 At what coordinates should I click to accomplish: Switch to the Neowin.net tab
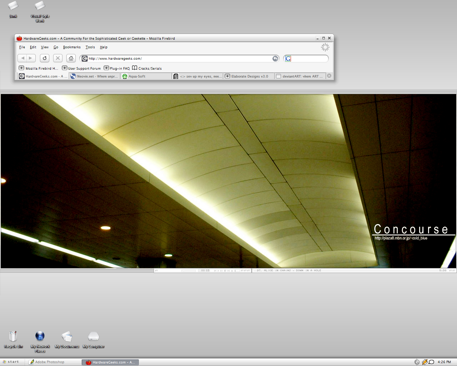[x=94, y=76]
